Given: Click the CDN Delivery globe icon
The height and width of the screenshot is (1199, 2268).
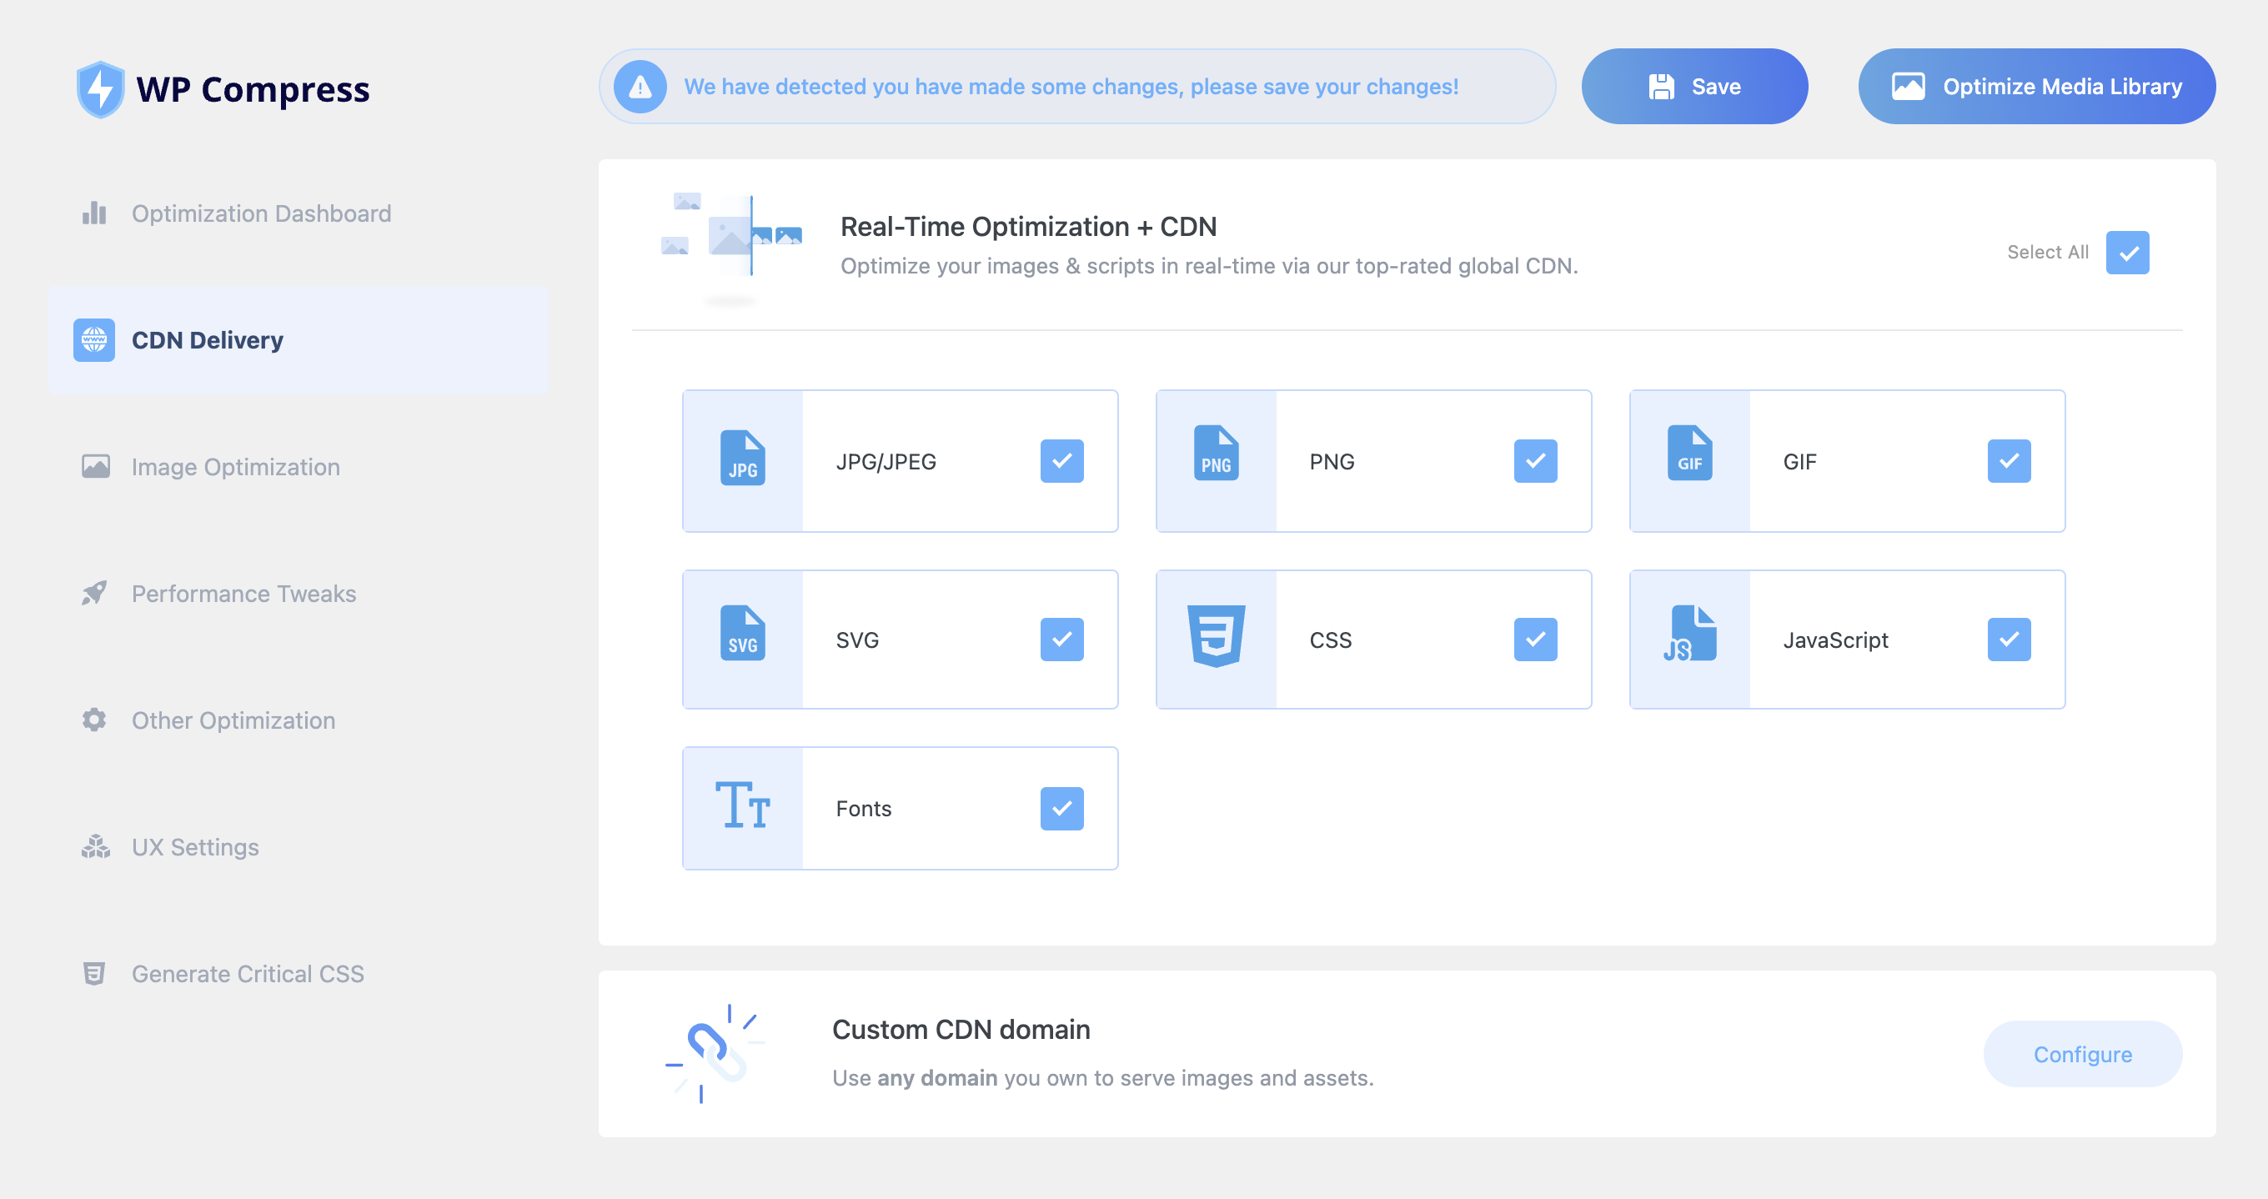Looking at the screenshot, I should coord(94,340).
